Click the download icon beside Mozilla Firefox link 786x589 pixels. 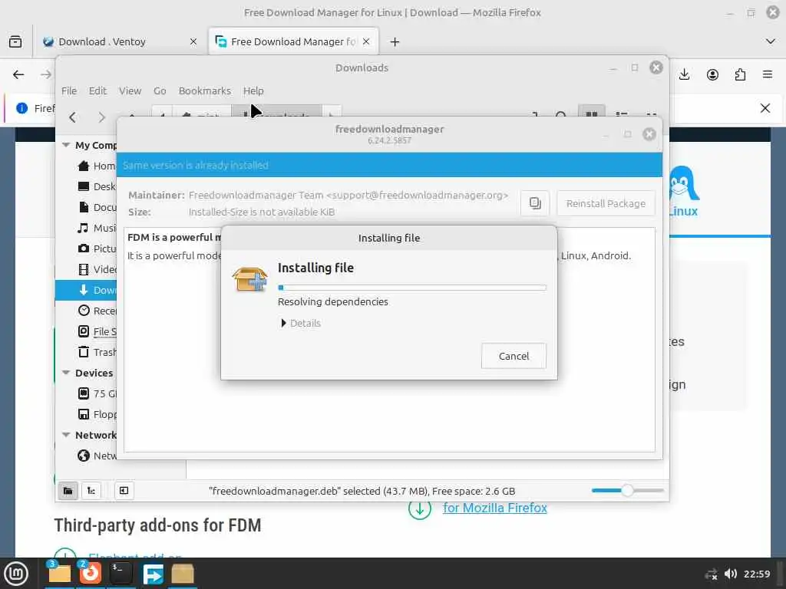pyautogui.click(x=420, y=508)
